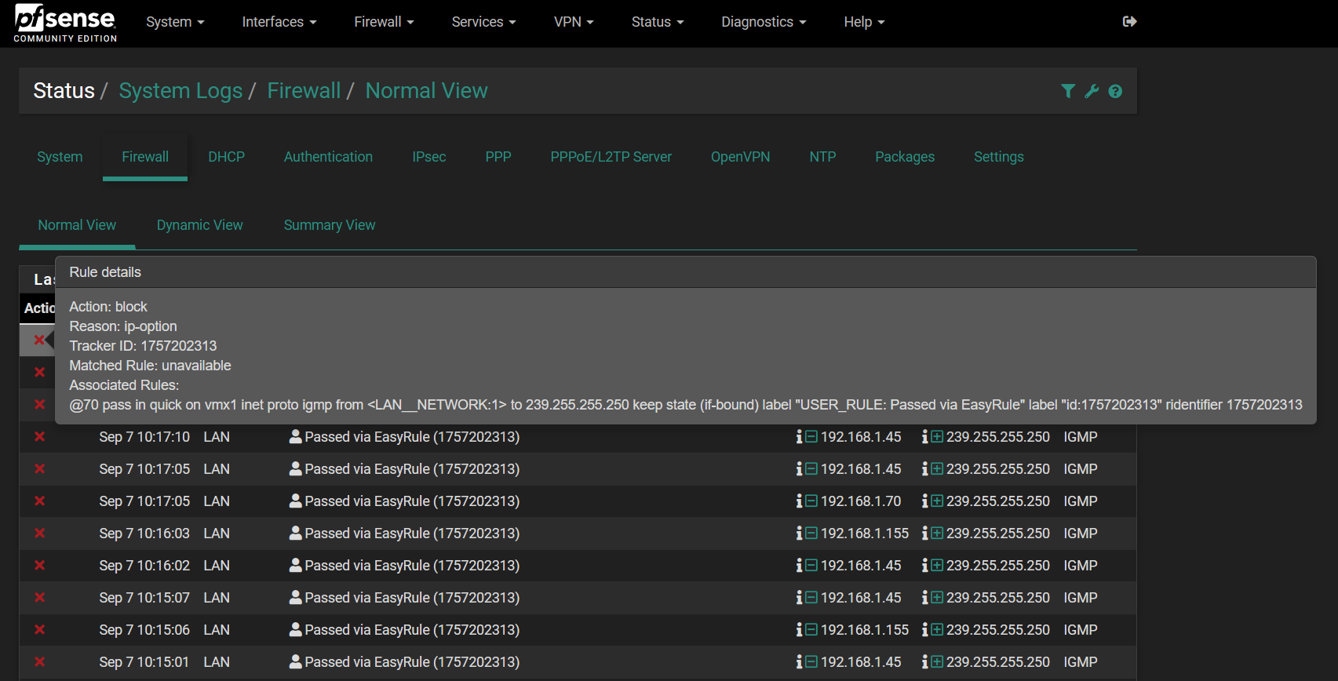Viewport: 1338px width, 681px height.
Task: Open the OpenVPN log tab
Action: click(x=740, y=157)
